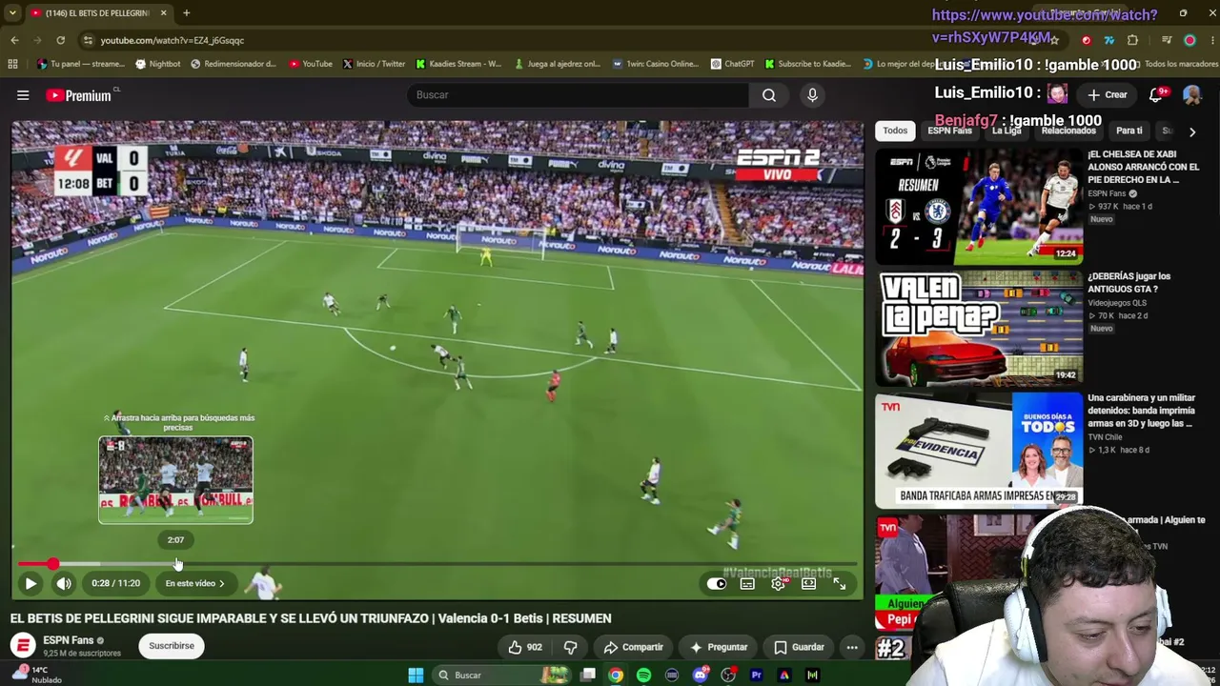Open a new browser tab with plus

click(187, 13)
